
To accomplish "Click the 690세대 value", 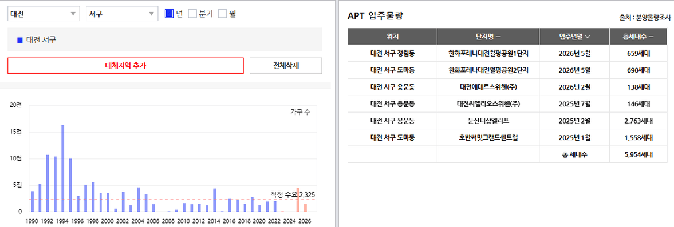I will [638, 70].
